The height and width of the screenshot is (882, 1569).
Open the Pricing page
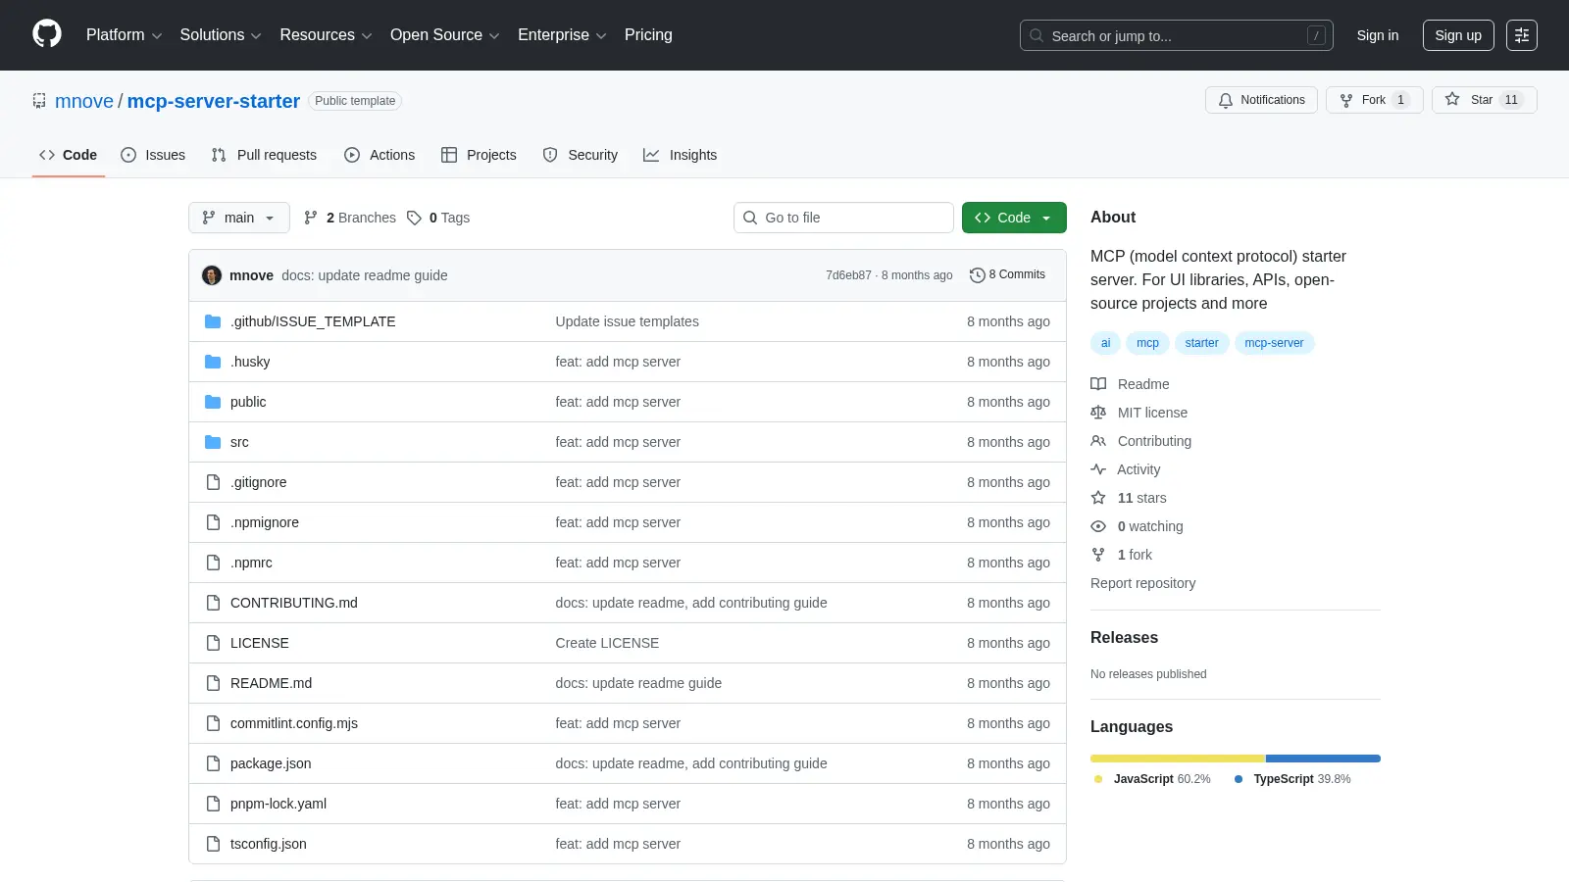pos(648,35)
